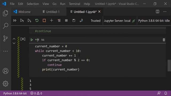Image resolution: width=171 pixels, height=96 pixels.
Task: Open the View menu
Action: 46,4
